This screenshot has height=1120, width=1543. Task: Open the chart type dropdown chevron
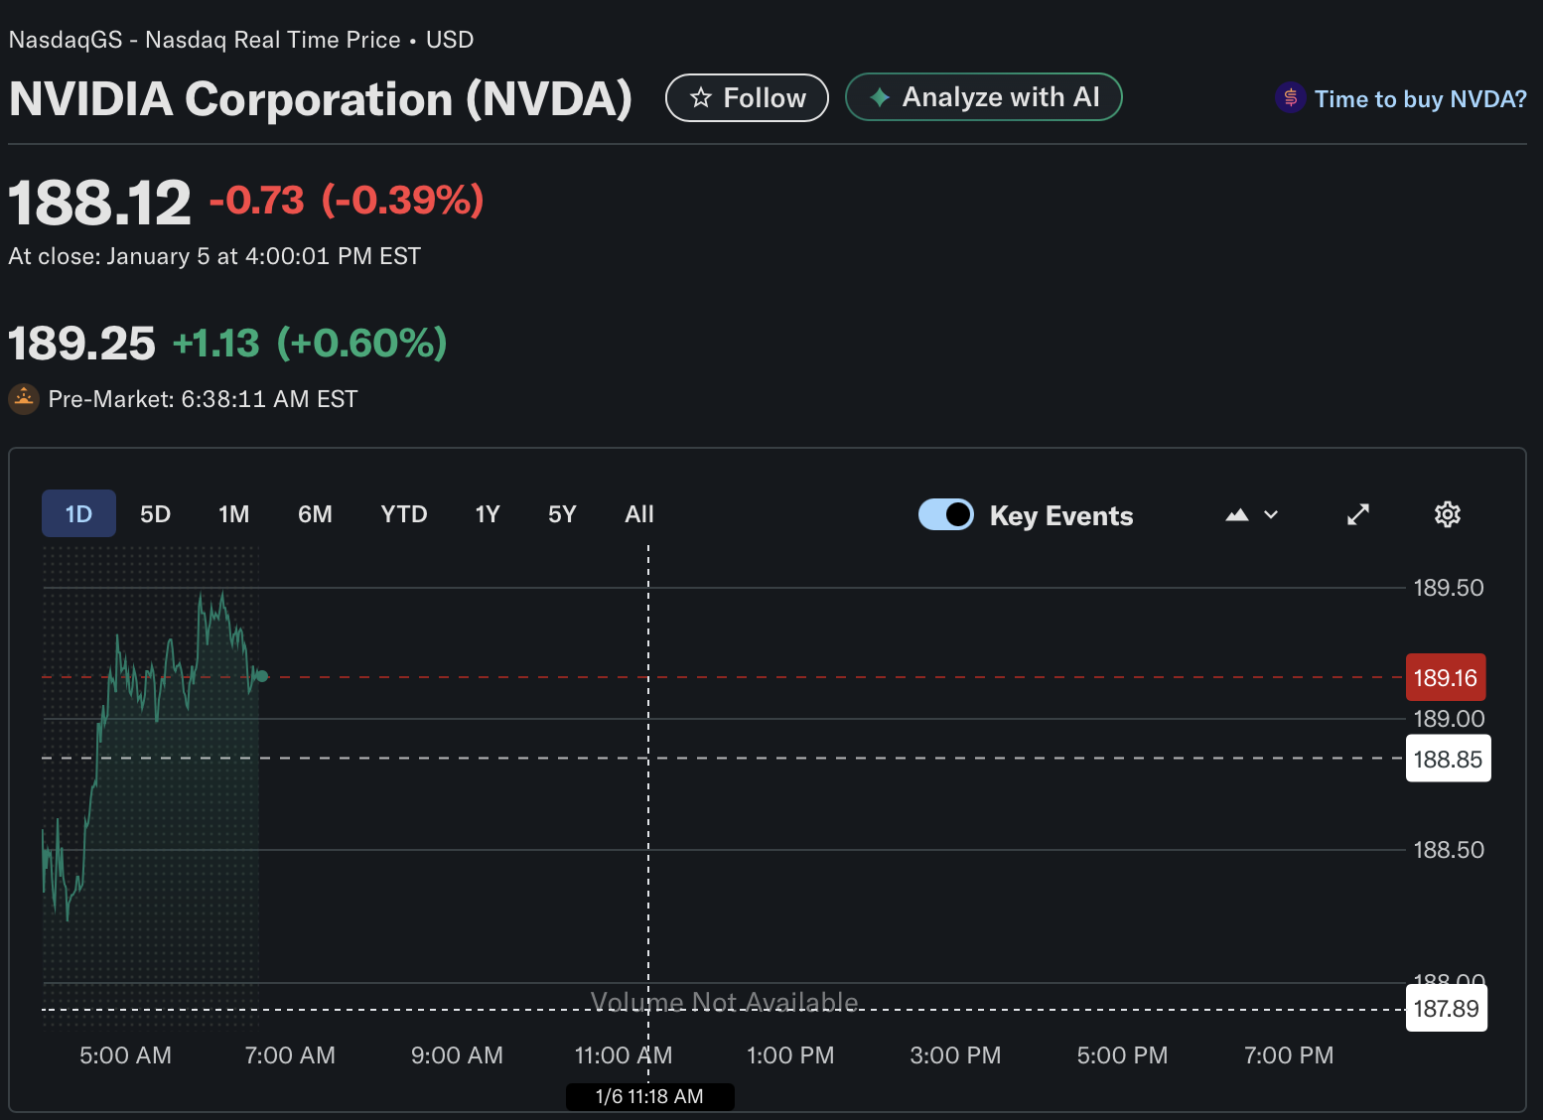1271,514
